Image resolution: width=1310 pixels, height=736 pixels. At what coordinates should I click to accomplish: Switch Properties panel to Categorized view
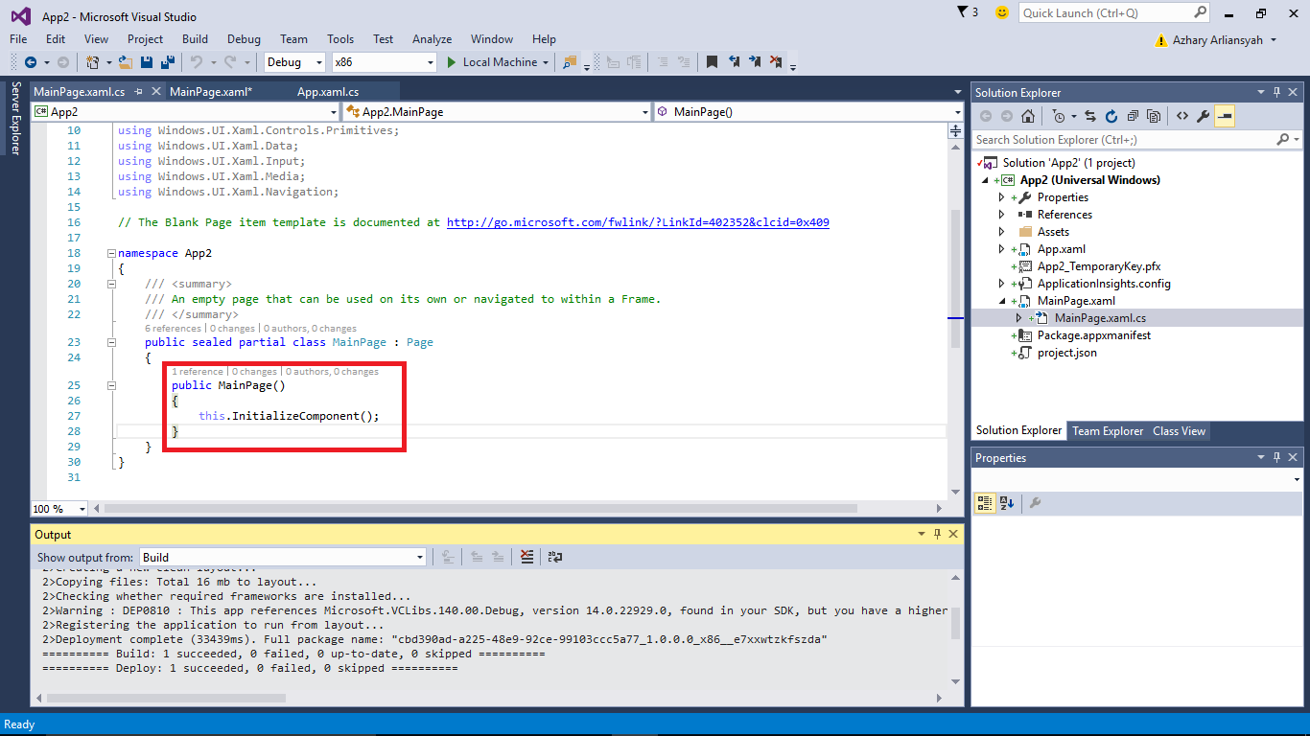(x=985, y=503)
